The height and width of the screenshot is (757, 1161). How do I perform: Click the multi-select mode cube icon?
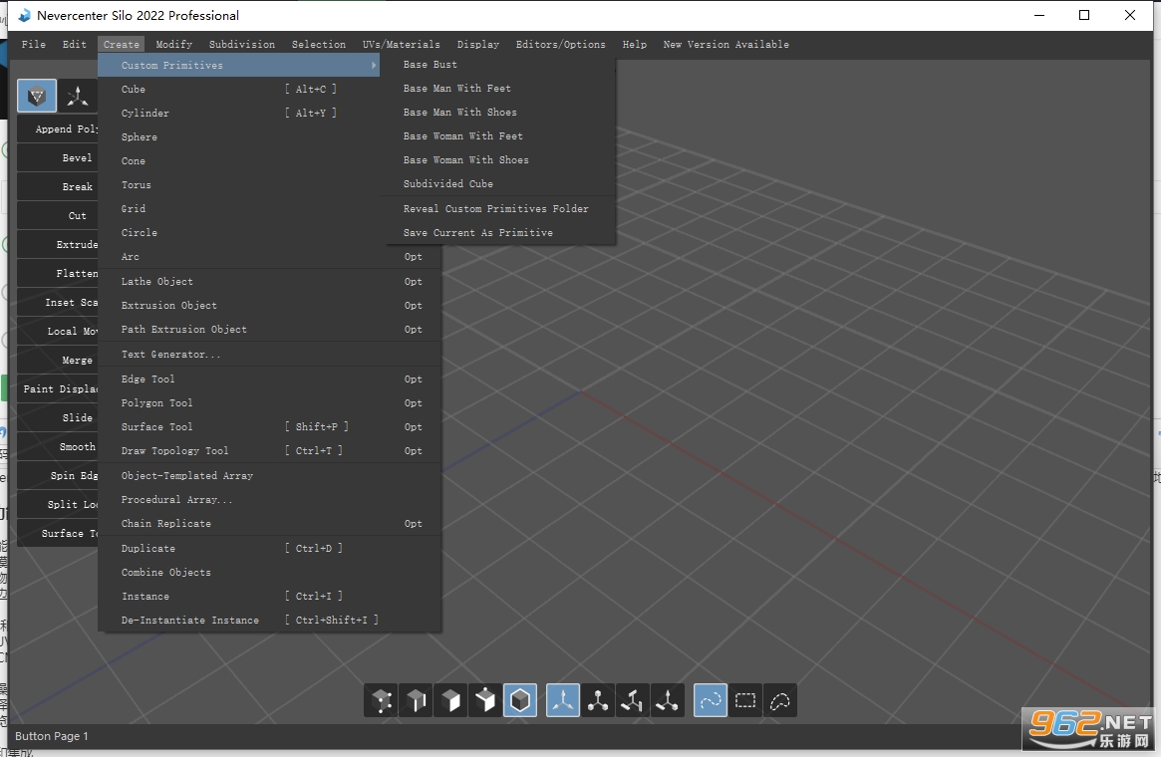tap(485, 700)
